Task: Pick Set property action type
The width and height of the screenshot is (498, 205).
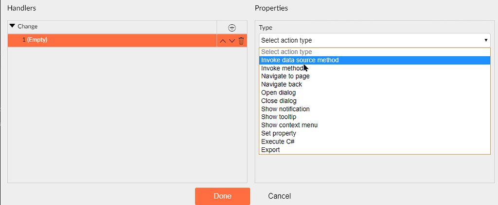Action: pyautogui.click(x=375, y=133)
